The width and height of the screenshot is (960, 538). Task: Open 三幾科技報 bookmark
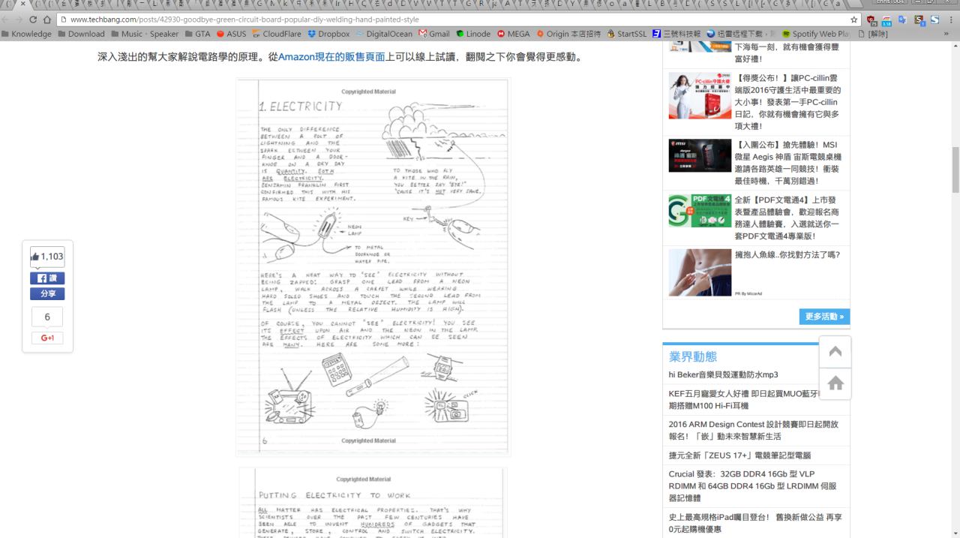point(676,34)
